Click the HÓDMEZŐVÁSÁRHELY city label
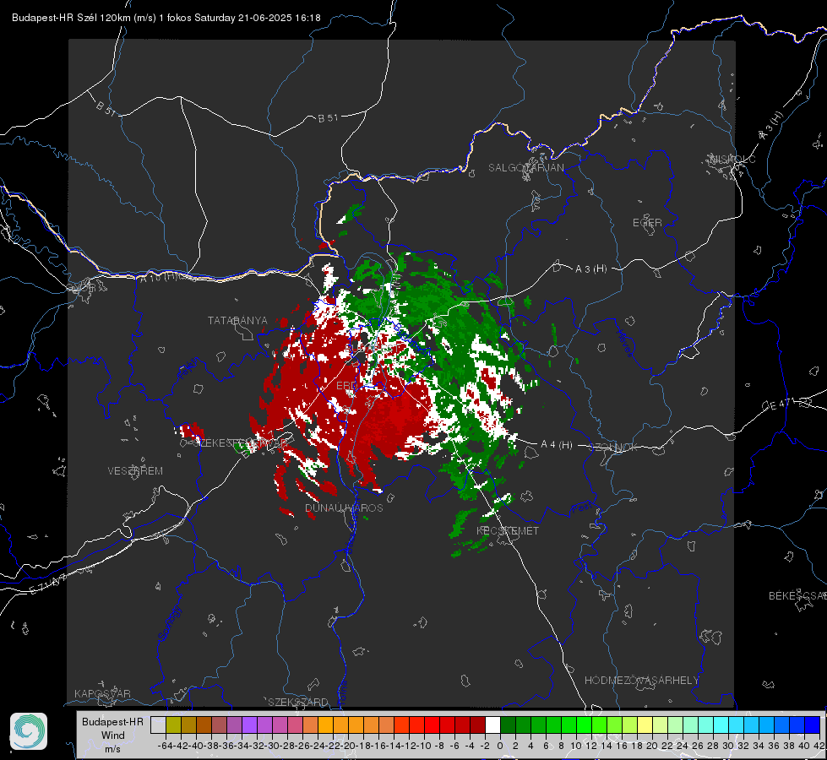The image size is (827, 760). (641, 681)
